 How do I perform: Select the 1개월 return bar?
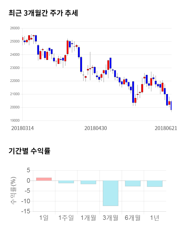click(x=88, y=182)
